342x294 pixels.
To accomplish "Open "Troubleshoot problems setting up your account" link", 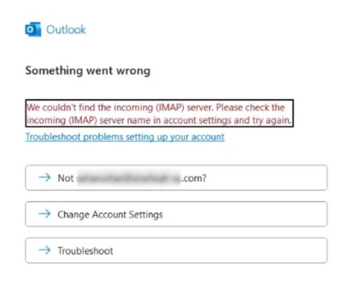I will click(125, 137).
